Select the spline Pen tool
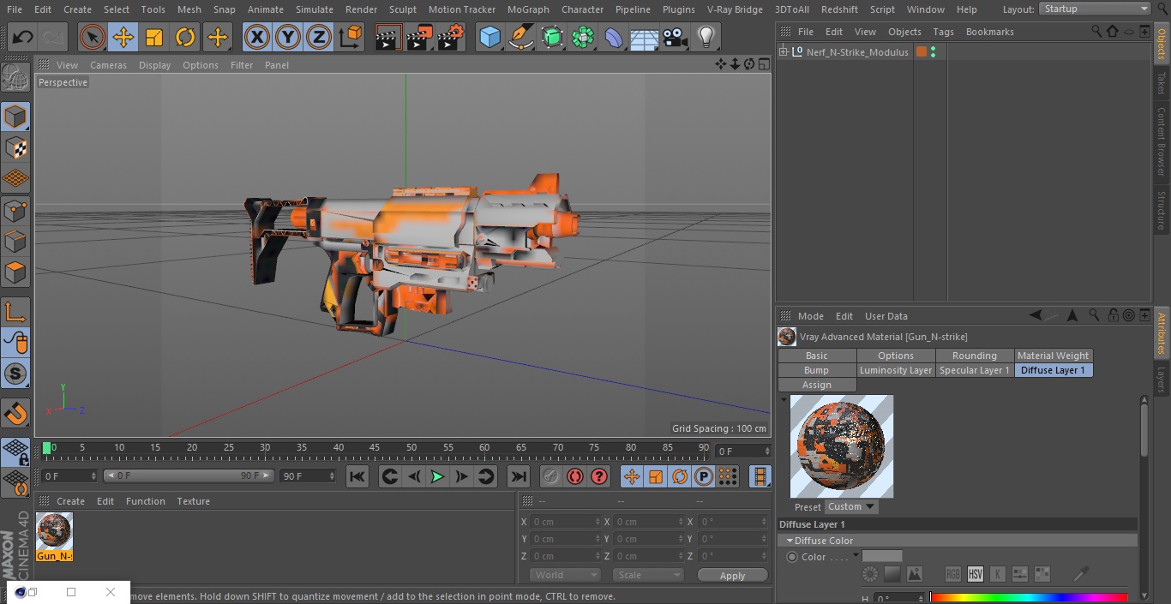1171x604 pixels. (521, 37)
